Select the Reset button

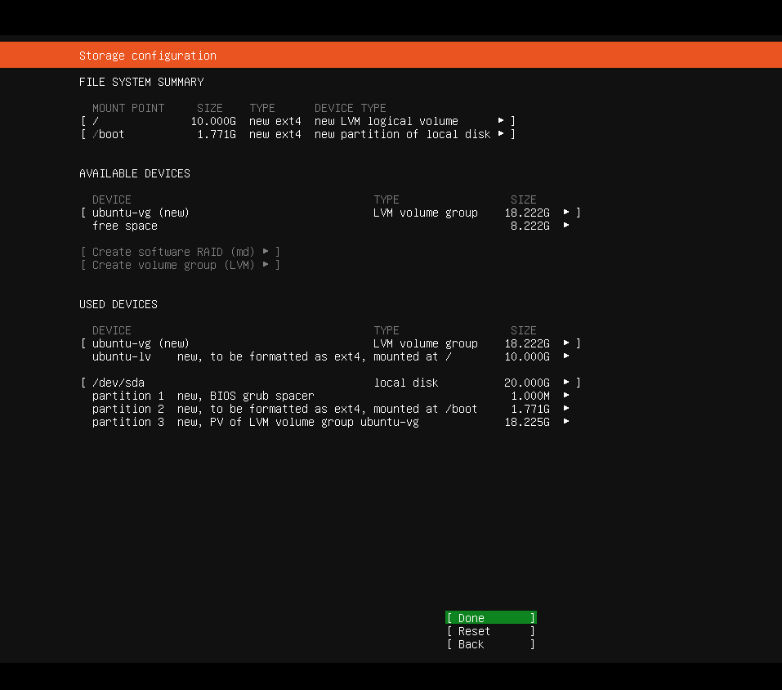click(x=491, y=631)
